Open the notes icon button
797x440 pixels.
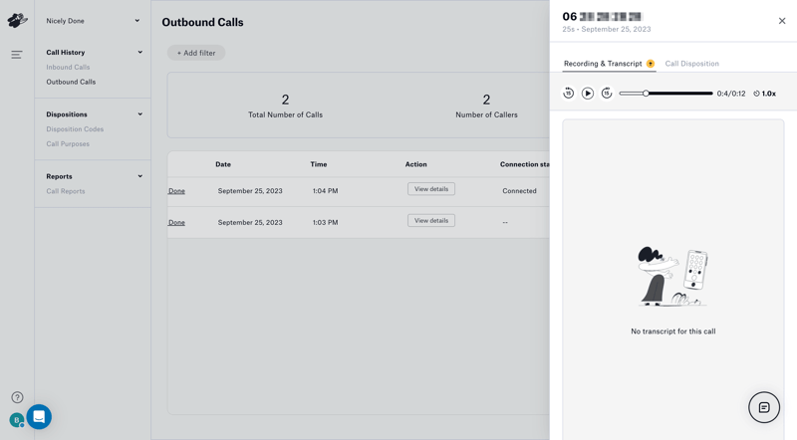764,407
